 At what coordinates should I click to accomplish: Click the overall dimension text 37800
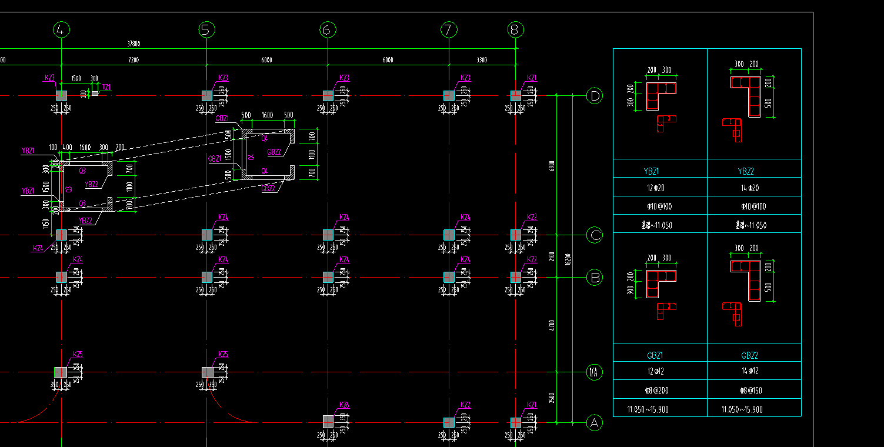[x=134, y=44]
